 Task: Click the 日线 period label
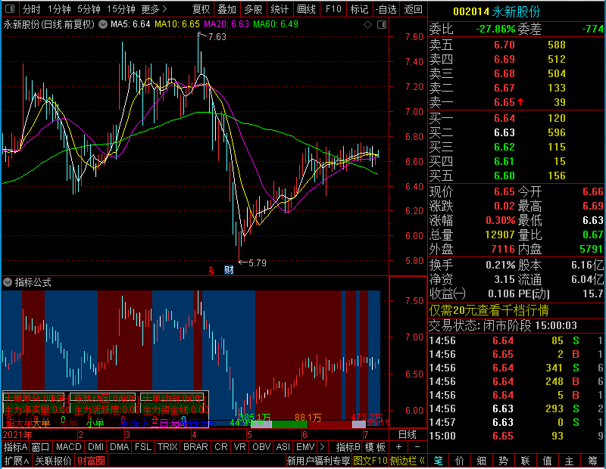(x=408, y=435)
